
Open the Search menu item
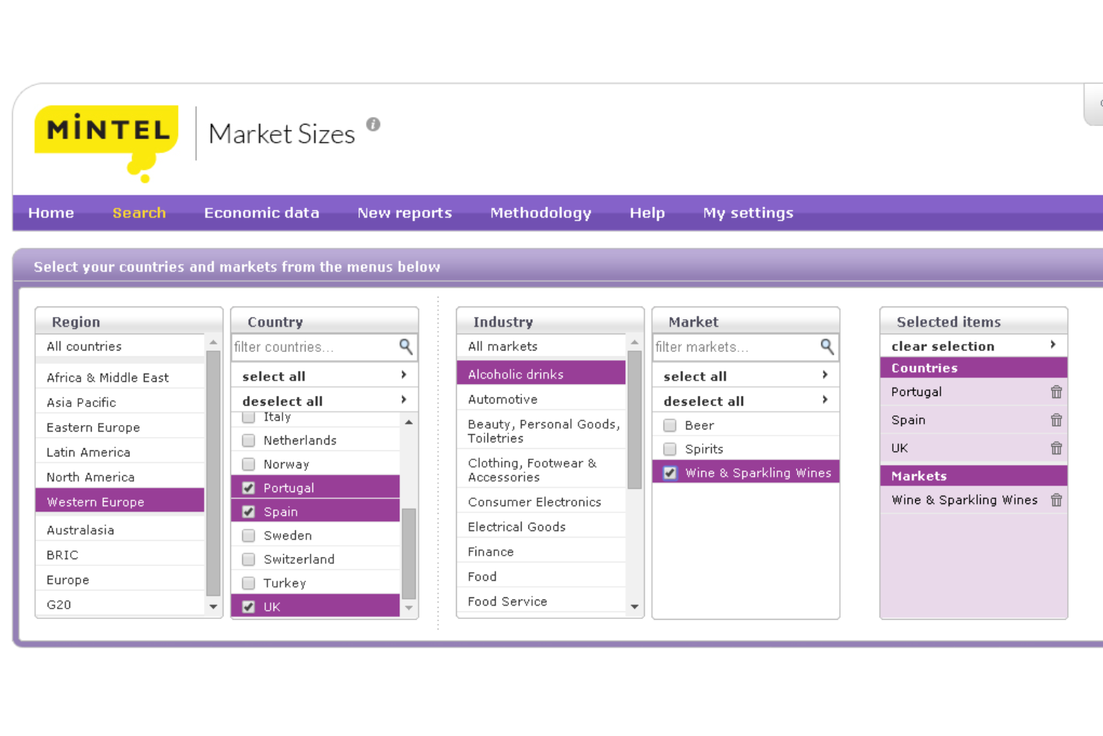[139, 213]
